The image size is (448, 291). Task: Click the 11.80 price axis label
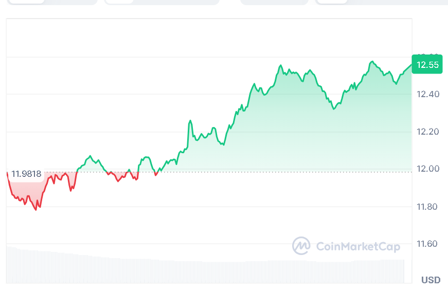point(427,207)
